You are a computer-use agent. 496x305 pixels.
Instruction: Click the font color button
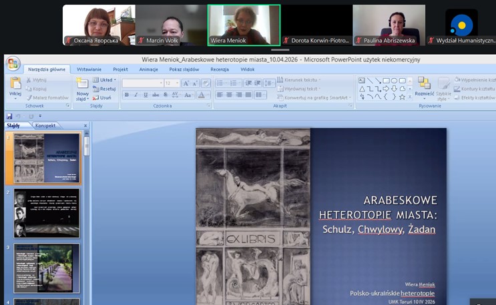pos(202,95)
